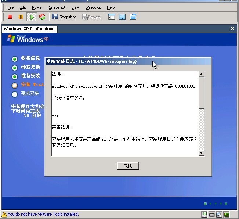Click the Revert toolbar button
The image size is (239, 219).
coord(91,17)
